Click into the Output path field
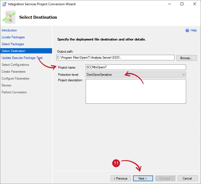This screenshot has height=184, width=201. [x=115, y=58]
